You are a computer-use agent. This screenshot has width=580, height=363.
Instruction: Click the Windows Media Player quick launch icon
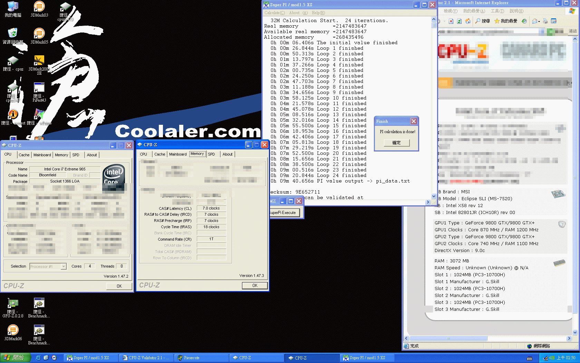(x=54, y=358)
